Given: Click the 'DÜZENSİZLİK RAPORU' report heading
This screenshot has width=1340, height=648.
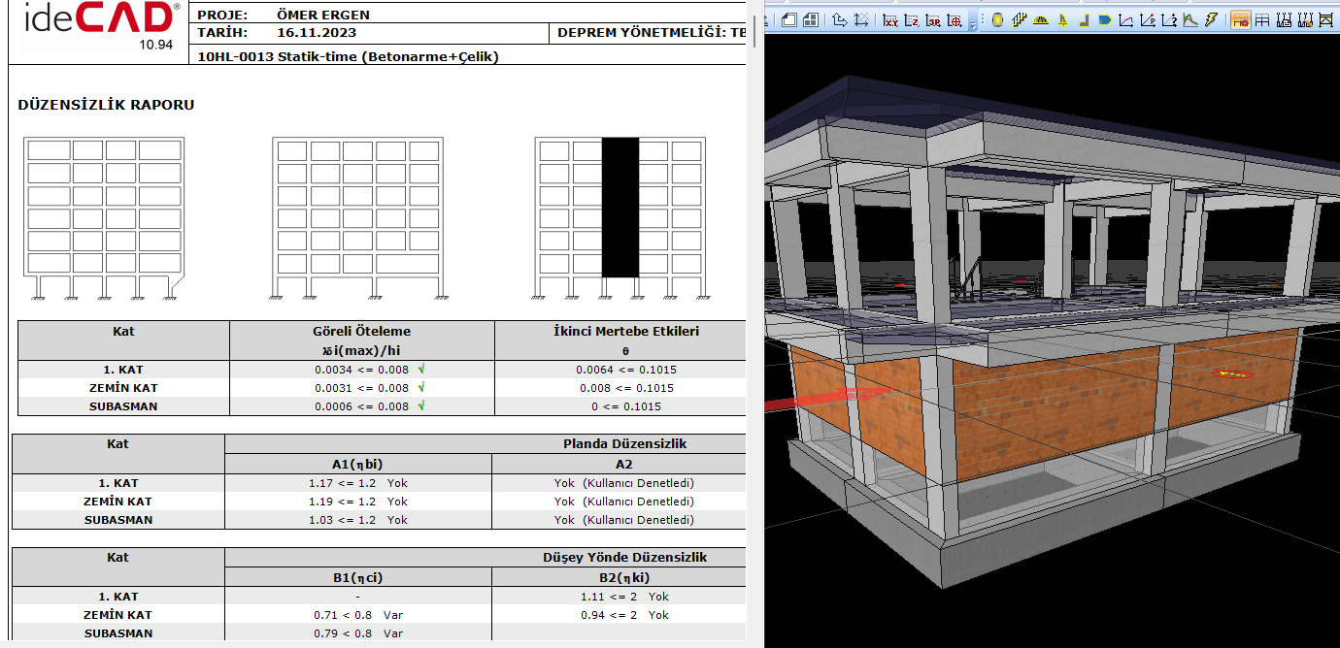Looking at the screenshot, I should point(106,105).
